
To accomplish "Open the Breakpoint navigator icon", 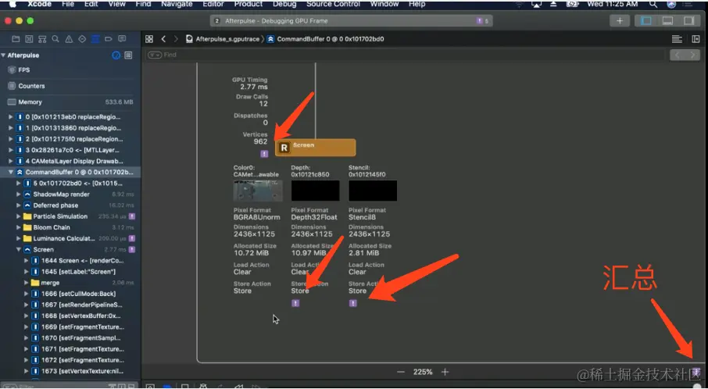I will click(109, 39).
